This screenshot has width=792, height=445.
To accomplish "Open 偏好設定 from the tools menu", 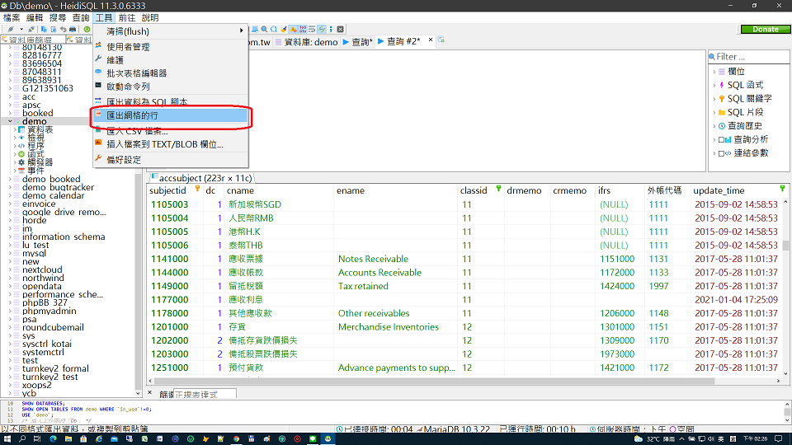I will (x=171, y=160).
